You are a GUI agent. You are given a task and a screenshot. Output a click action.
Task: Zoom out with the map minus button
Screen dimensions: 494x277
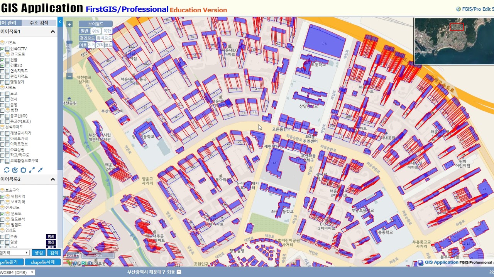[x=69, y=76]
